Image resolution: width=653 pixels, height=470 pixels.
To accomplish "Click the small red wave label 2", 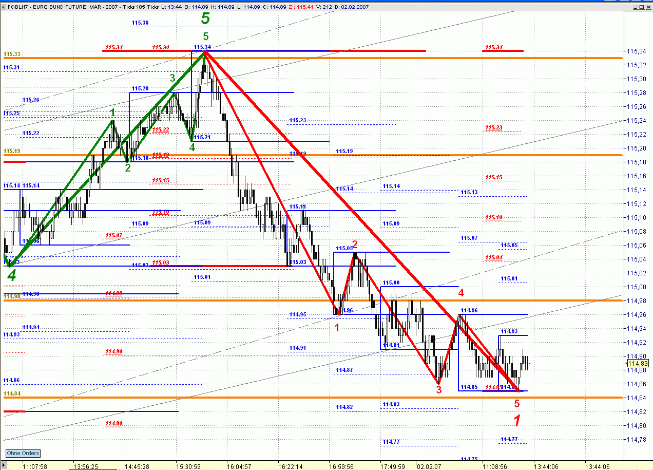I will coord(355,243).
